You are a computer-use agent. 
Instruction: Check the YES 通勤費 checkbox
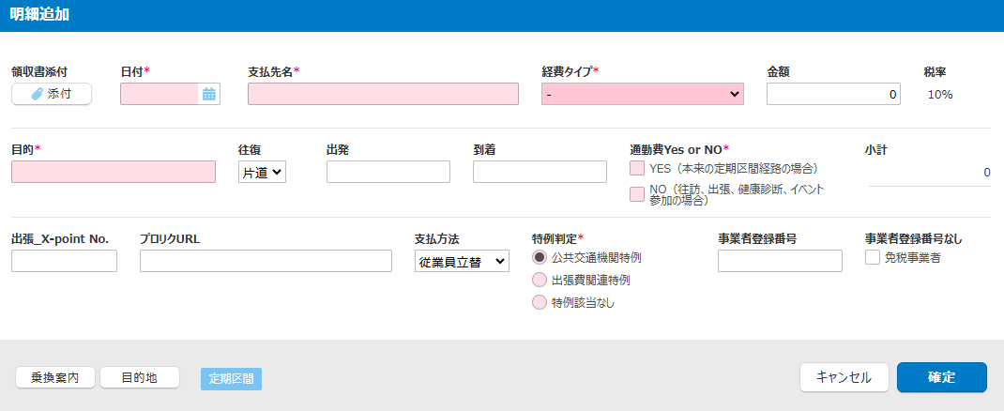tap(637, 169)
